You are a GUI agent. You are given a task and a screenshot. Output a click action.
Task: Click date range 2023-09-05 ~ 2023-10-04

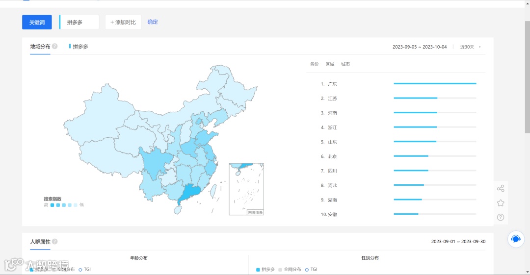coord(420,47)
